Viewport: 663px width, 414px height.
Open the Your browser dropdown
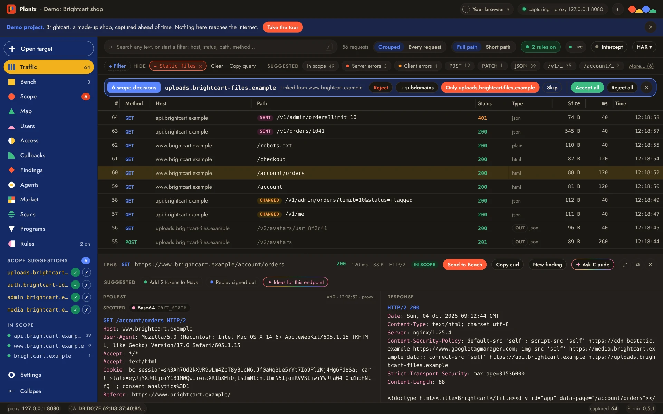[487, 9]
